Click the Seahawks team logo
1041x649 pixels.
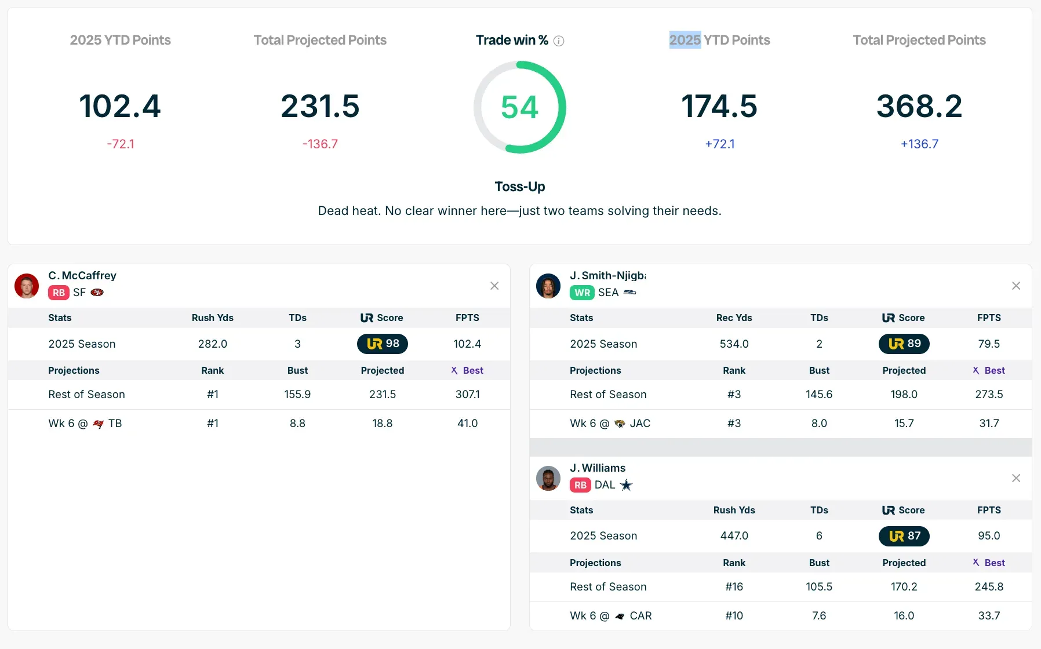pyautogui.click(x=630, y=293)
